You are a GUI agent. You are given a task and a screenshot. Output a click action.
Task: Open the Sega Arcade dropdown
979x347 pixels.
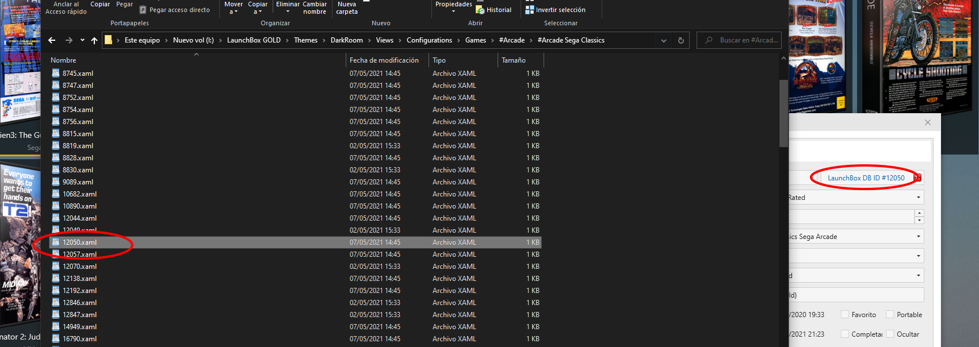(x=919, y=237)
